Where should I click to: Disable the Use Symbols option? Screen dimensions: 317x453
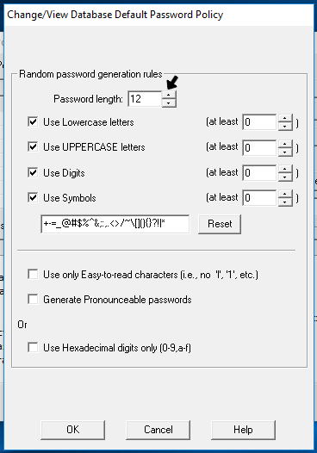pos(33,198)
